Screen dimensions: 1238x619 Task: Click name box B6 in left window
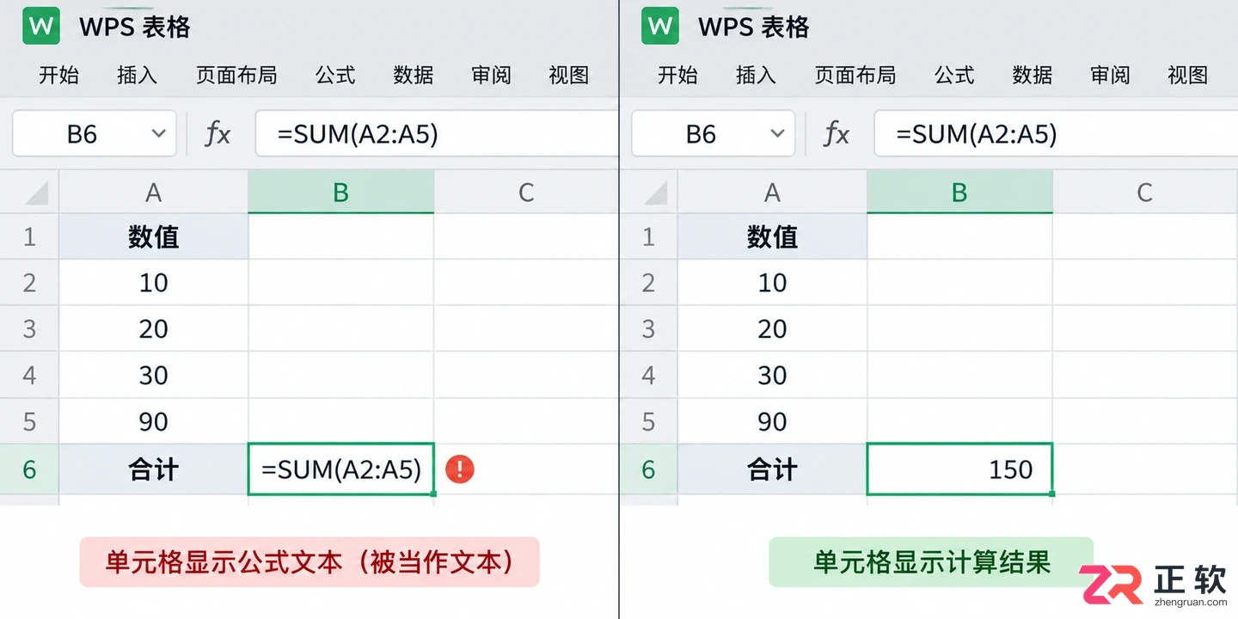95,134
